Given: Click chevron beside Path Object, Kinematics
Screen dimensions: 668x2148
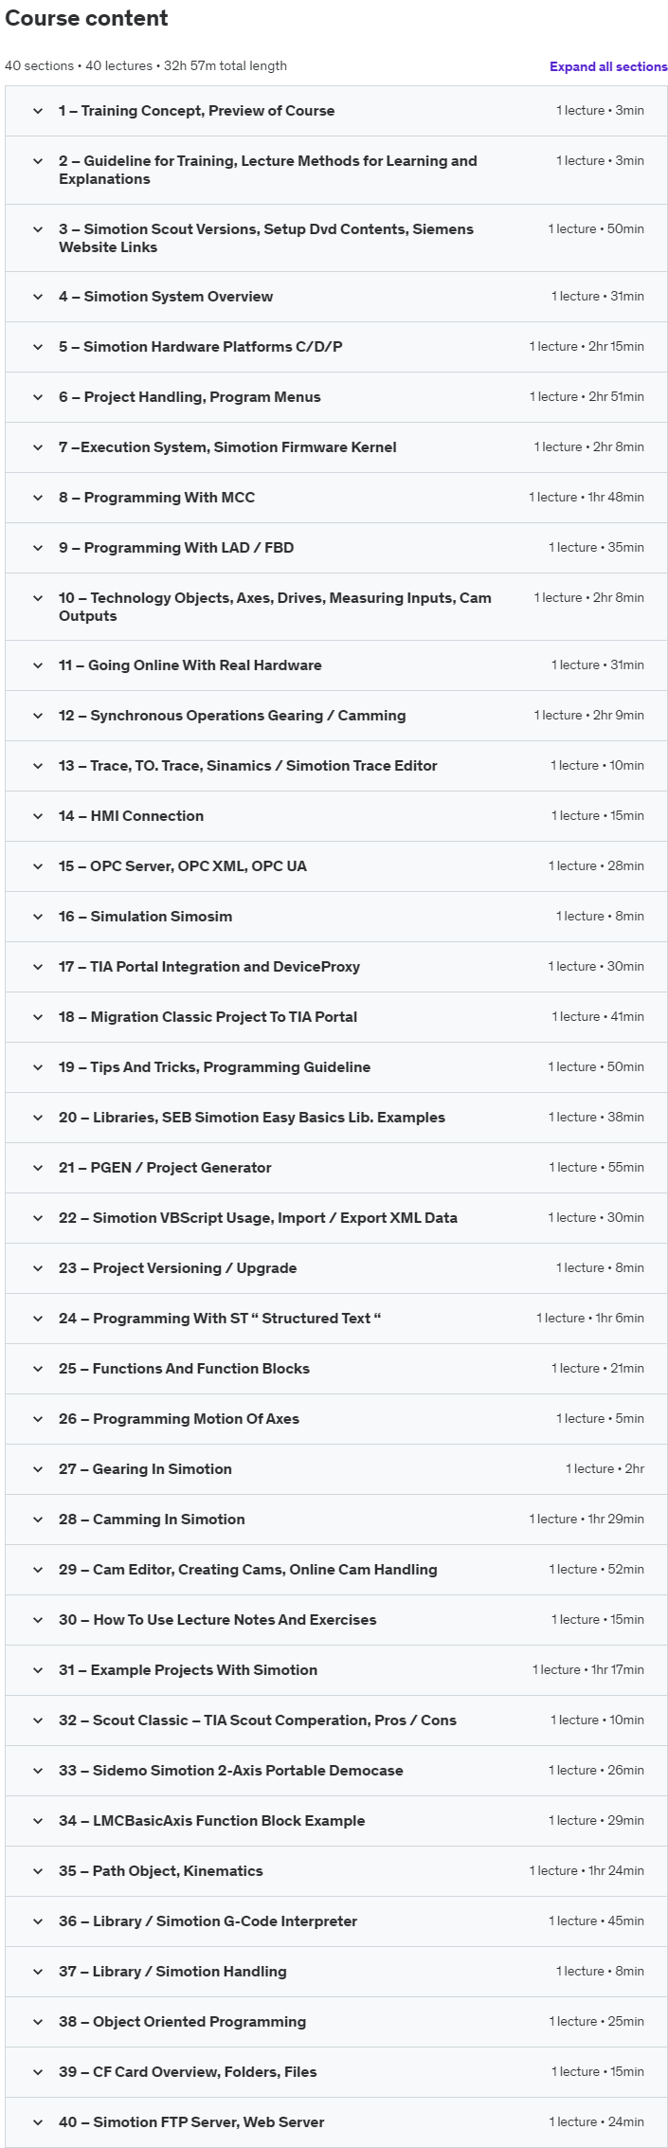Looking at the screenshot, I should pyautogui.click(x=38, y=1871).
